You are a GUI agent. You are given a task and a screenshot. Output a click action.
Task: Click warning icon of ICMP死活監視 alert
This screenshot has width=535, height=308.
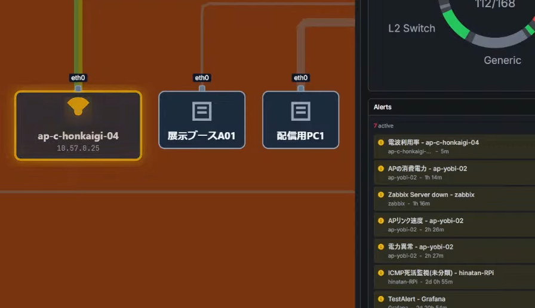coord(381,273)
